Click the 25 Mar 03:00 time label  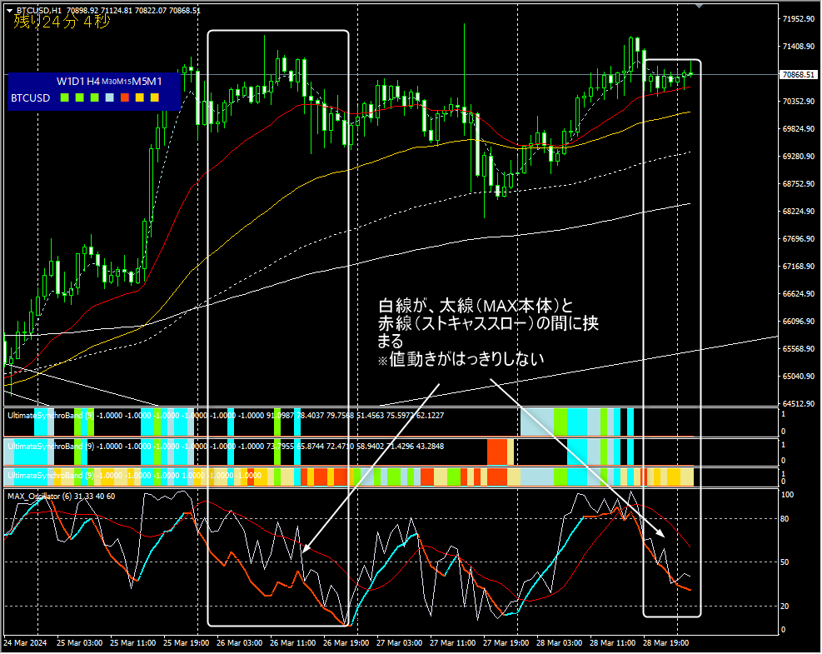point(80,643)
